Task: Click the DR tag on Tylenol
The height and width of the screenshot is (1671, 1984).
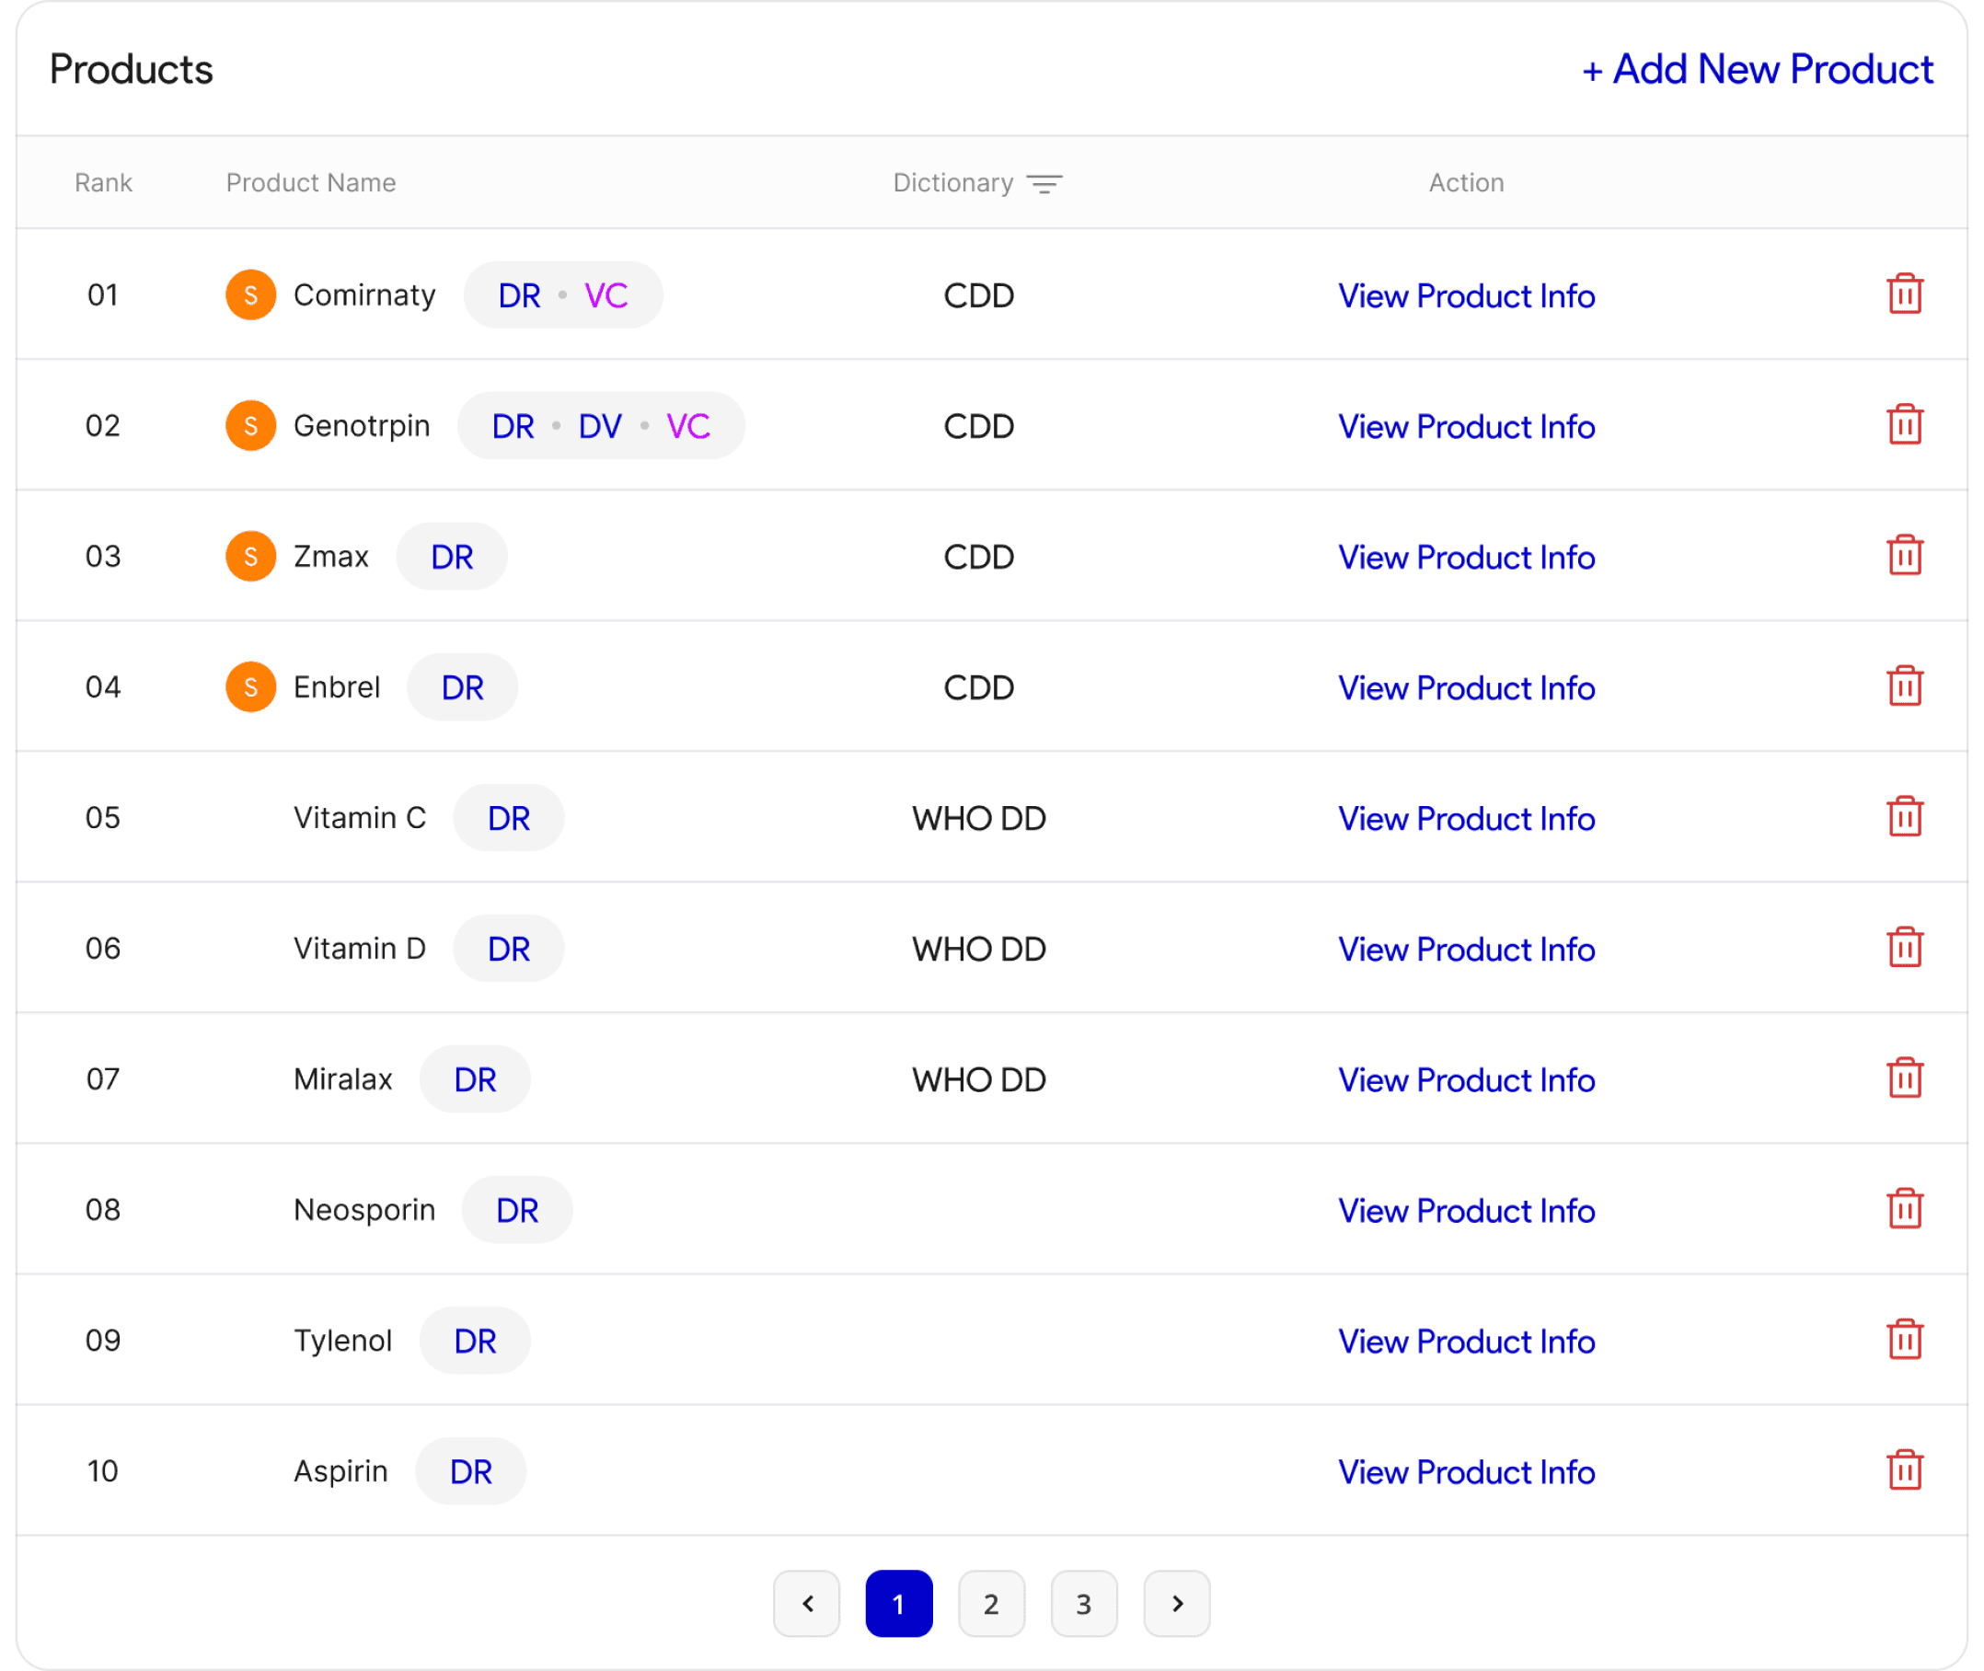Action: tap(475, 1342)
